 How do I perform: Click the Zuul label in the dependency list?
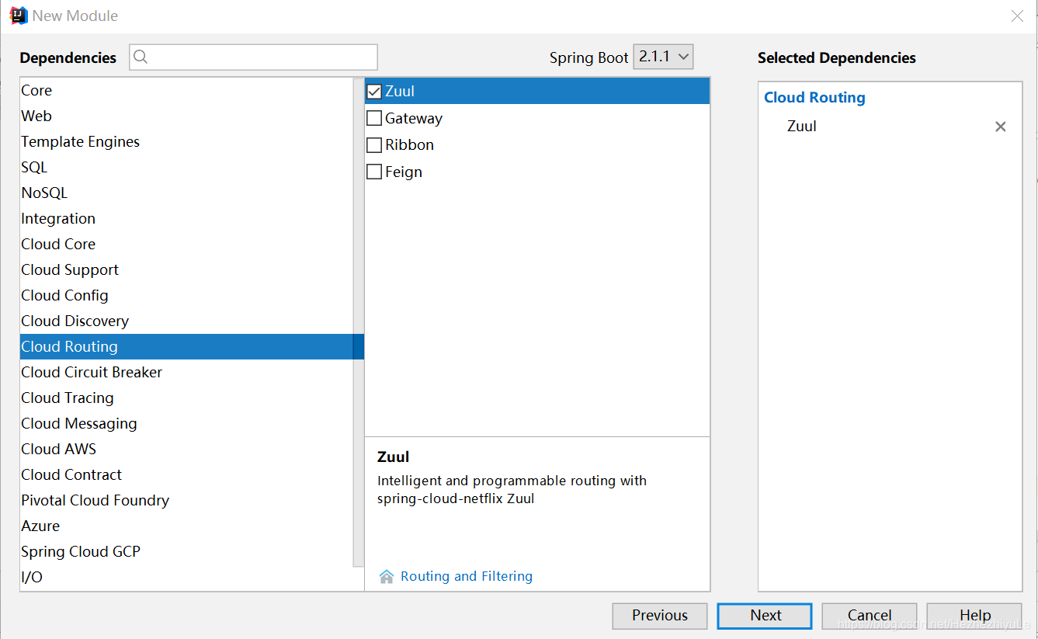(x=400, y=92)
